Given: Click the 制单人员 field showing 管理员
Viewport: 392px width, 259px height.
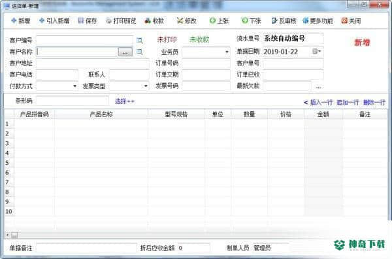Looking at the screenshot, I should pyautogui.click(x=270, y=248).
